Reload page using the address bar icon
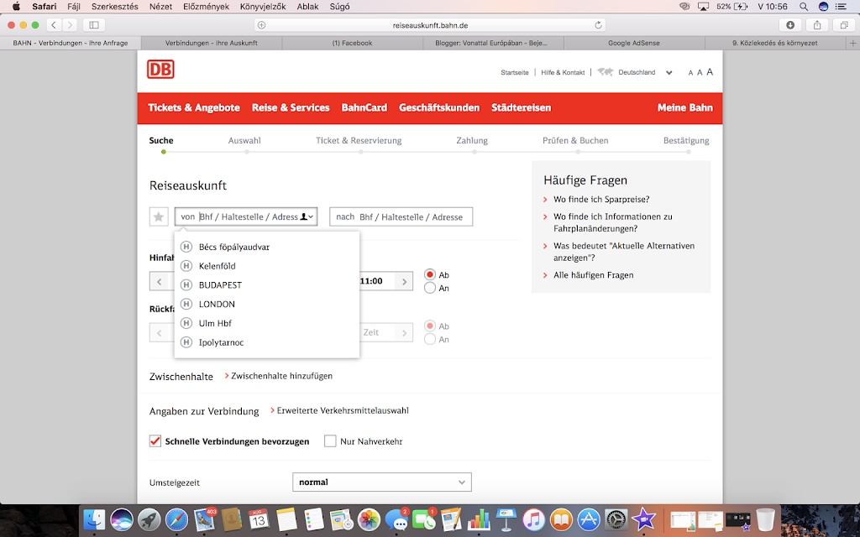The image size is (860, 537). [x=598, y=25]
